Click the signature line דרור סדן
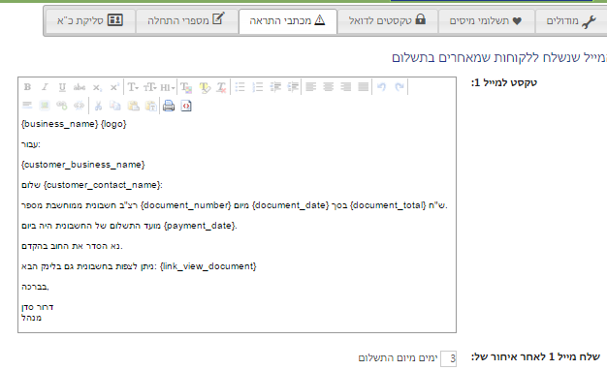The width and height of the screenshot is (607, 370). (37, 307)
